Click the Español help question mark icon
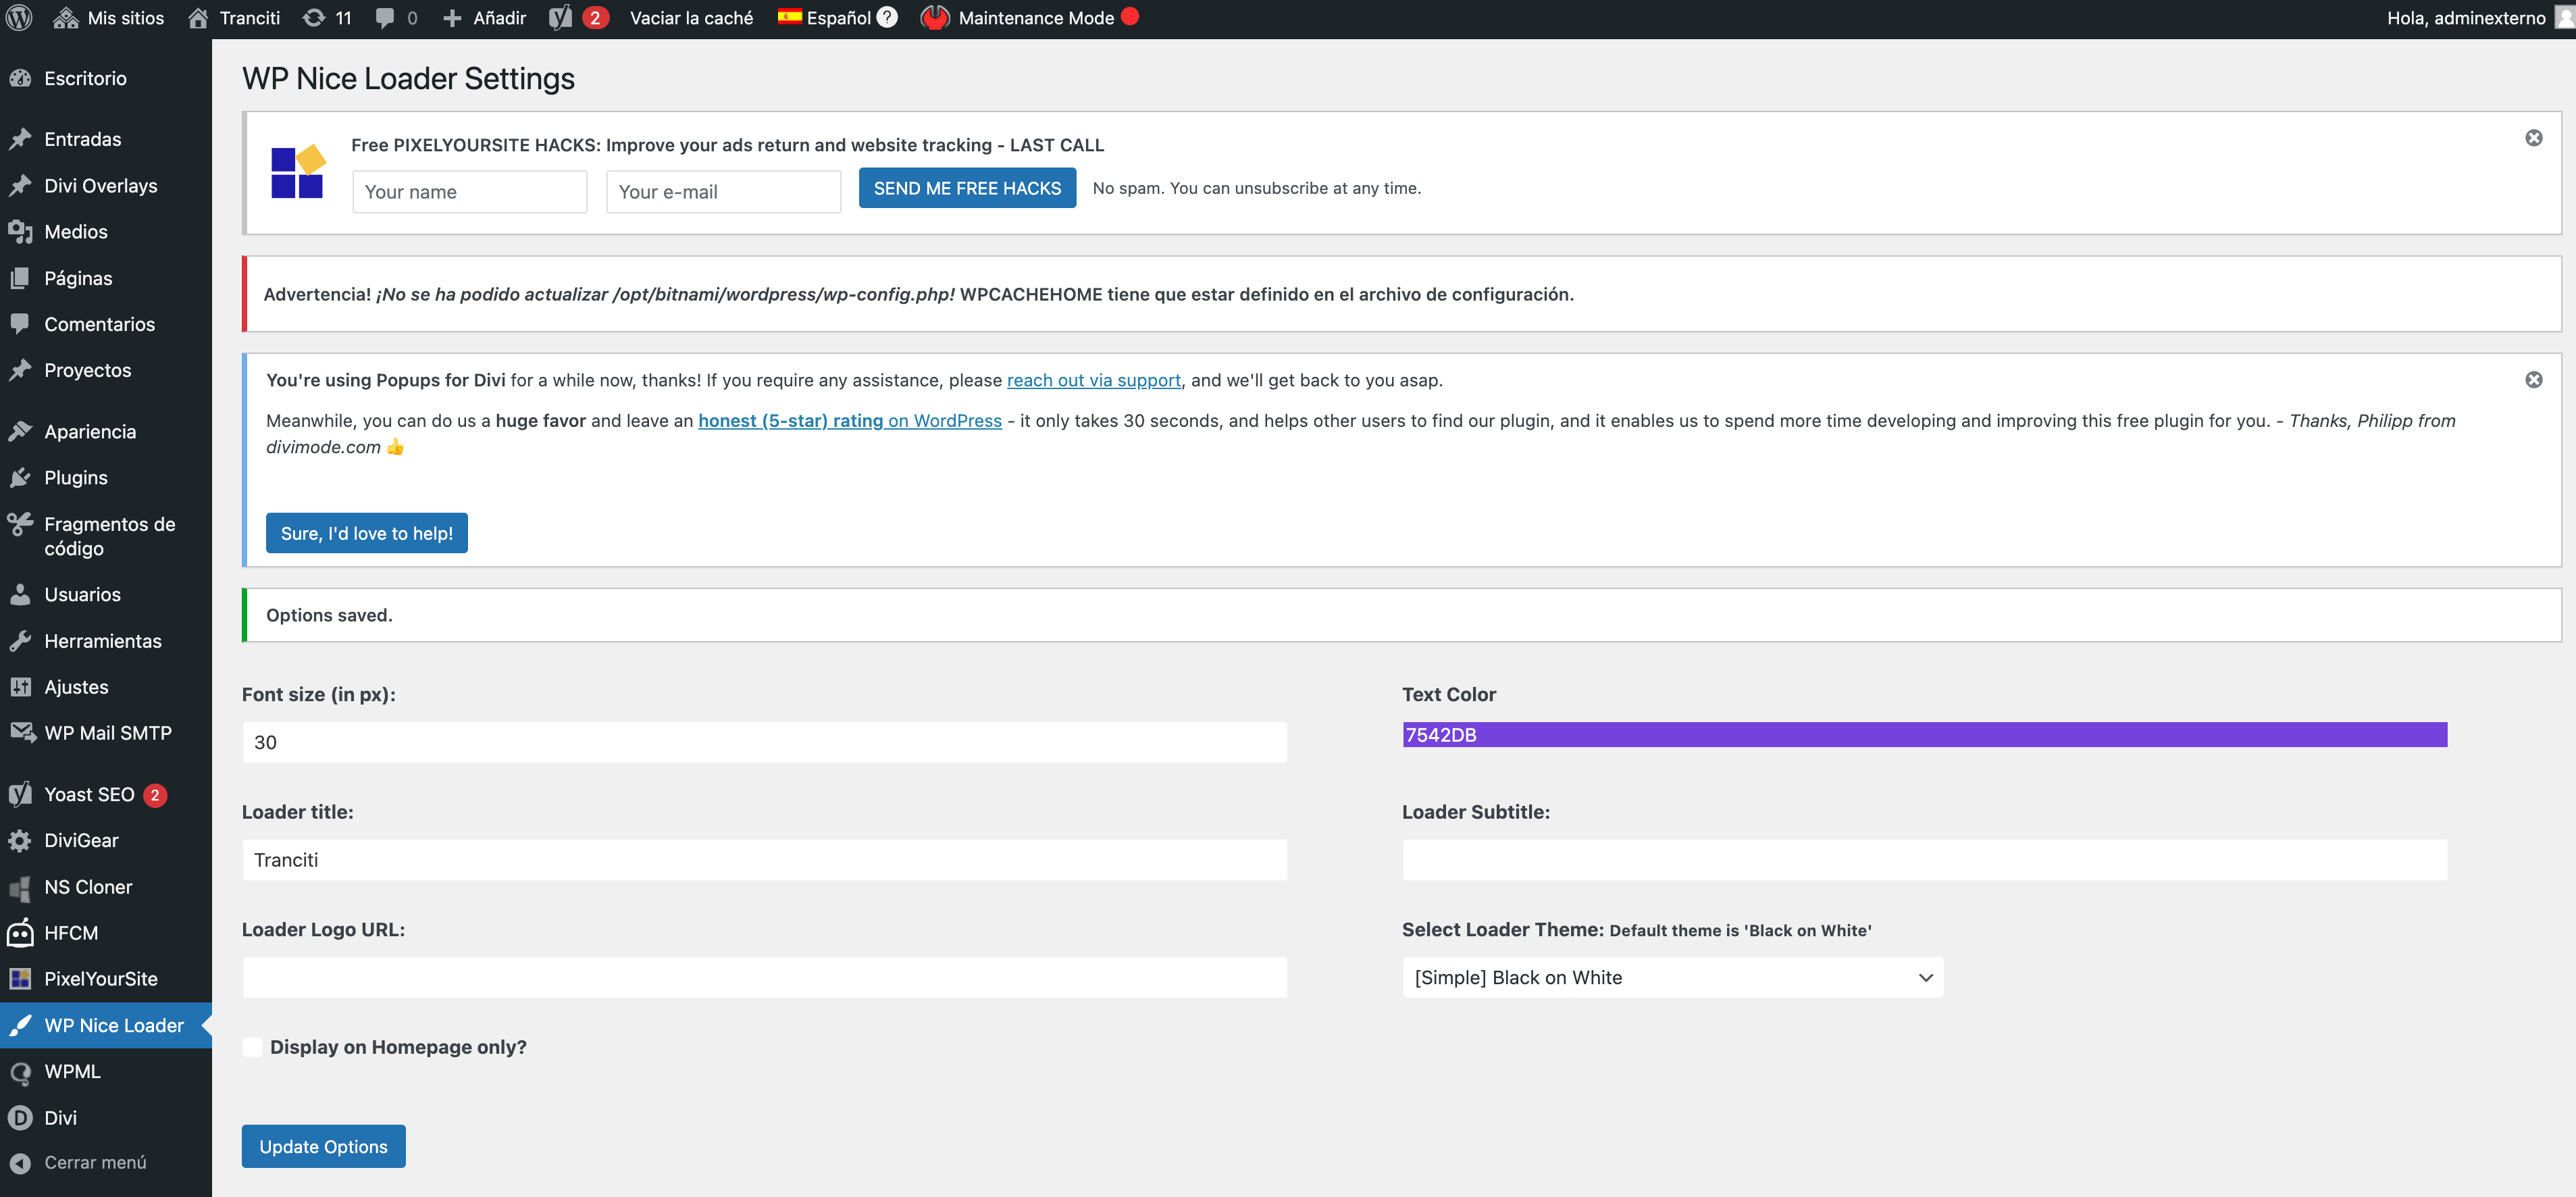 pos(887,18)
